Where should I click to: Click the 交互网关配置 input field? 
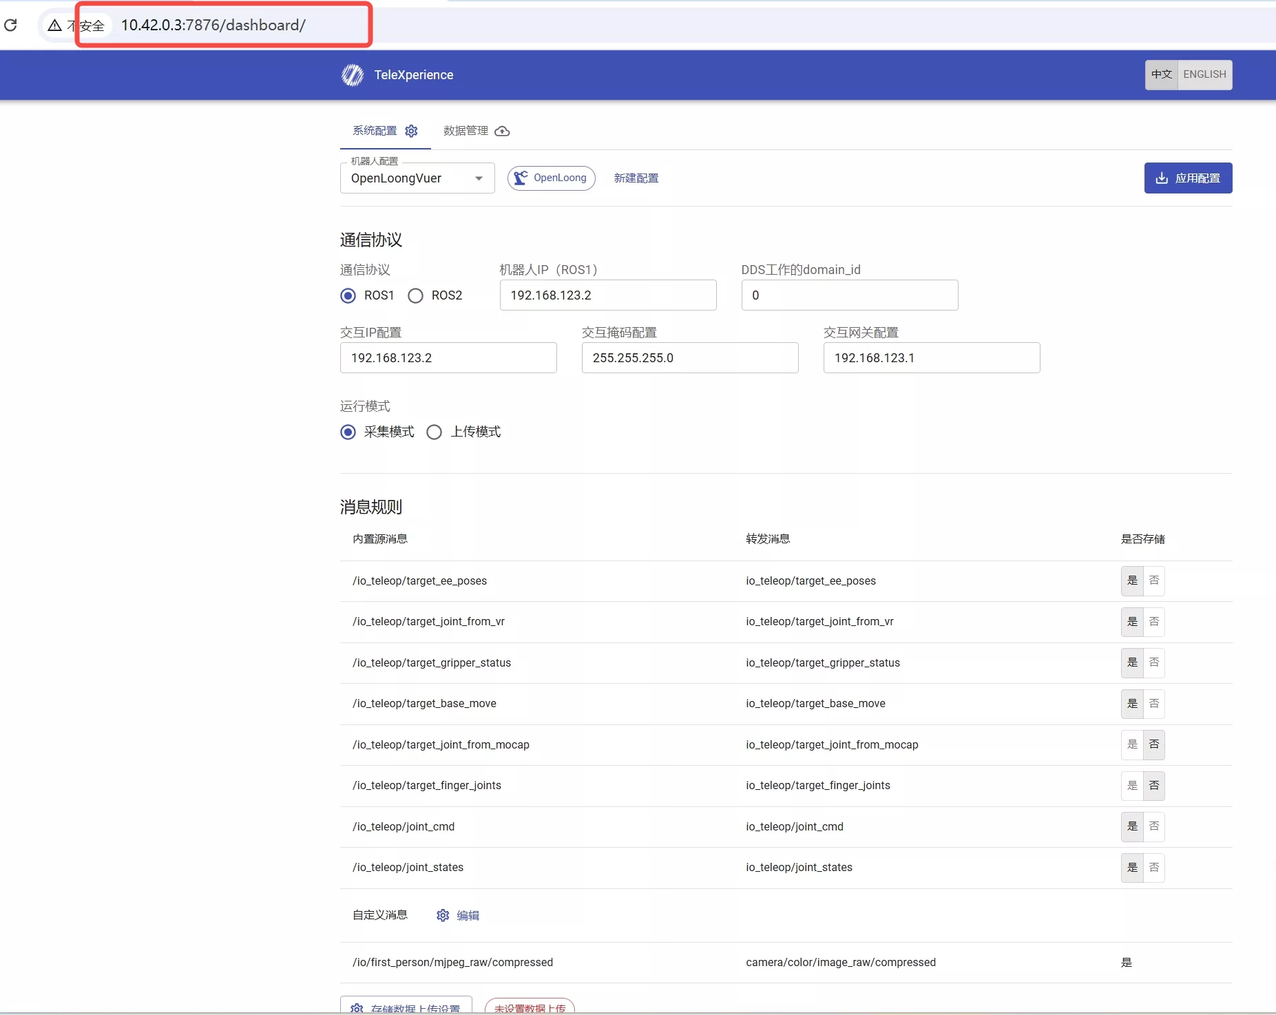click(x=932, y=358)
